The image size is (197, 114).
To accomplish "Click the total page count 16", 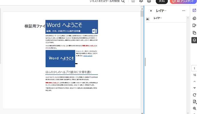I will 194,75.
